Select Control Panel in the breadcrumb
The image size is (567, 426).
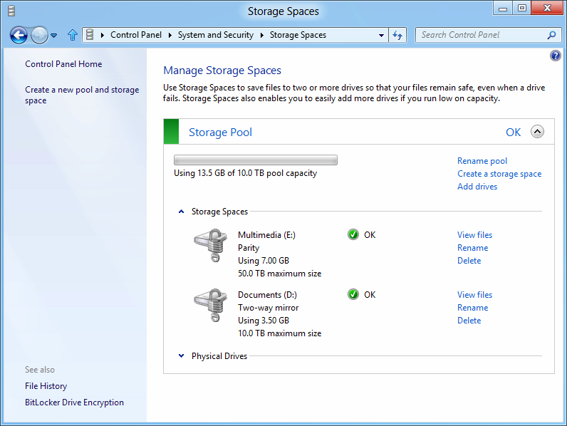tap(136, 35)
